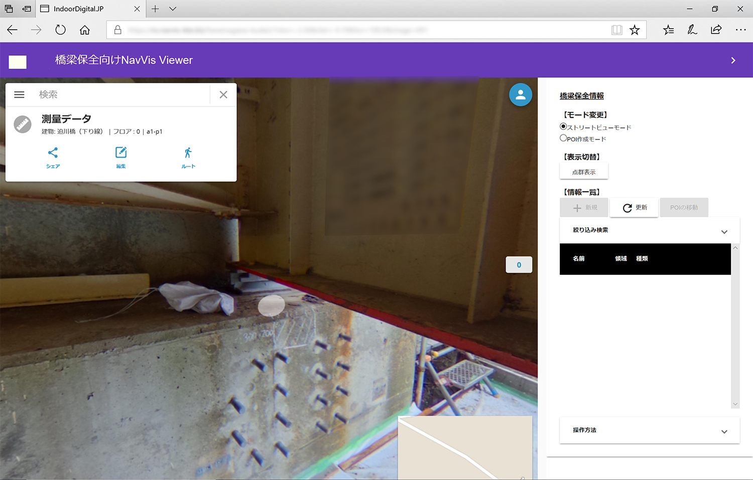The height and width of the screenshot is (480, 753).
Task: Click the measurement ruler icon
Action: tap(23, 124)
